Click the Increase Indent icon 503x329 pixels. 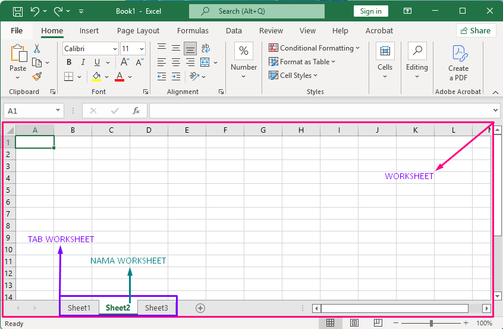coord(176,76)
